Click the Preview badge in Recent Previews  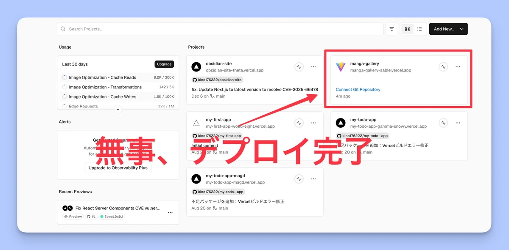(73, 217)
